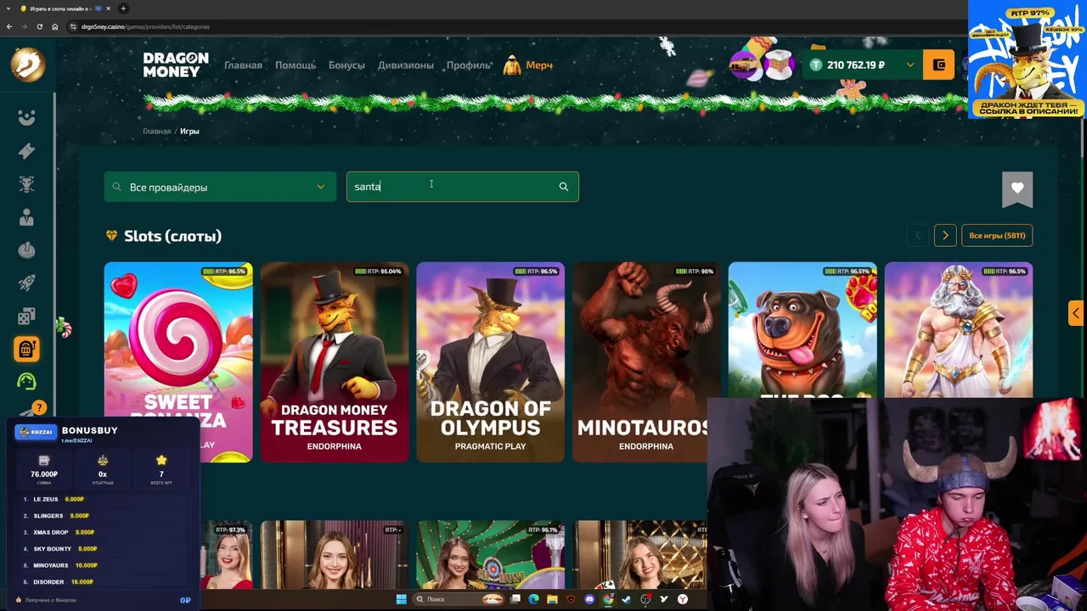Click the Windows Start button
Viewport: 1087px width, 611px height.
(401, 599)
